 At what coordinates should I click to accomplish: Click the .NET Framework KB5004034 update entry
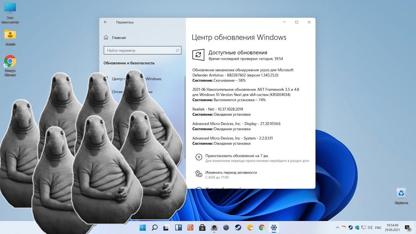(246, 92)
